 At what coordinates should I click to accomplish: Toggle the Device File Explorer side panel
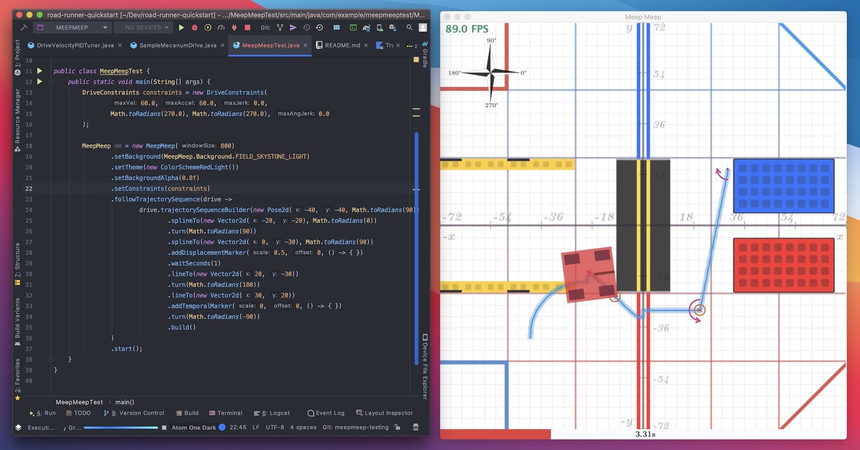tap(425, 366)
